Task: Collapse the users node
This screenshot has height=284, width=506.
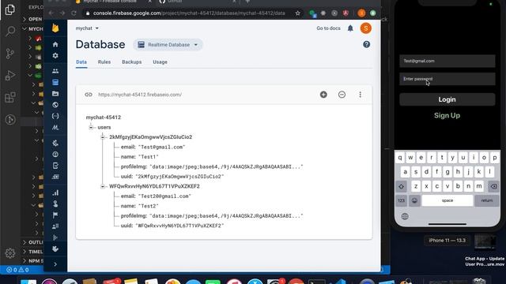Action: [x=91, y=128]
